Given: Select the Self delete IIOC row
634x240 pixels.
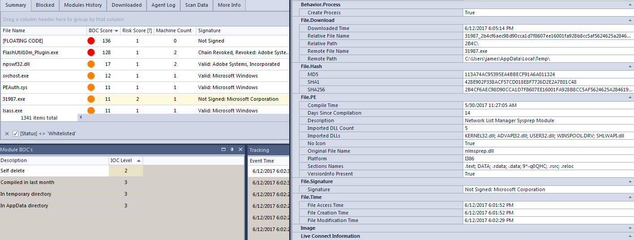Looking at the screenshot, I should [72, 171].
